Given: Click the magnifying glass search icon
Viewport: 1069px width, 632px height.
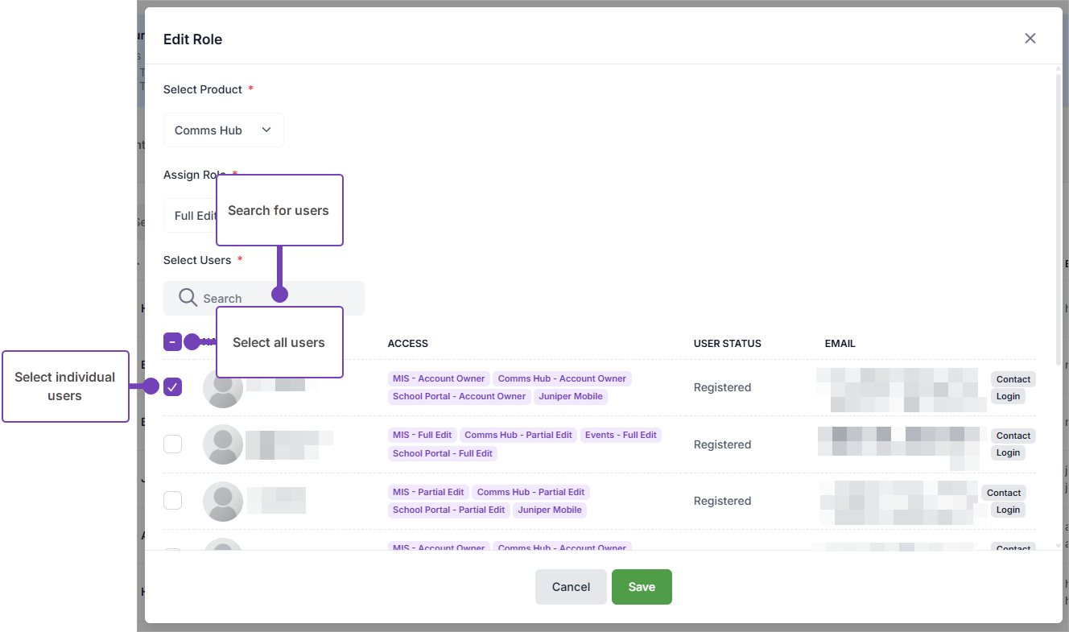Looking at the screenshot, I should pos(188,298).
